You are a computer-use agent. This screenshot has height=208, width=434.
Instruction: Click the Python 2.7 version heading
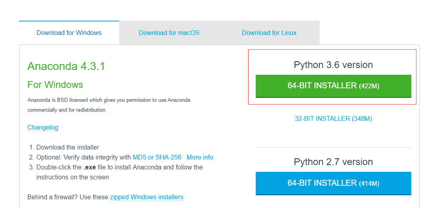tap(333, 162)
